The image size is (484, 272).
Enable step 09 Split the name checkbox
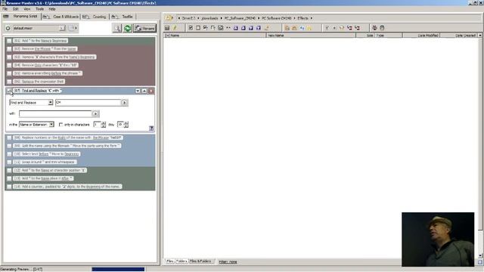pyautogui.click(x=9, y=146)
